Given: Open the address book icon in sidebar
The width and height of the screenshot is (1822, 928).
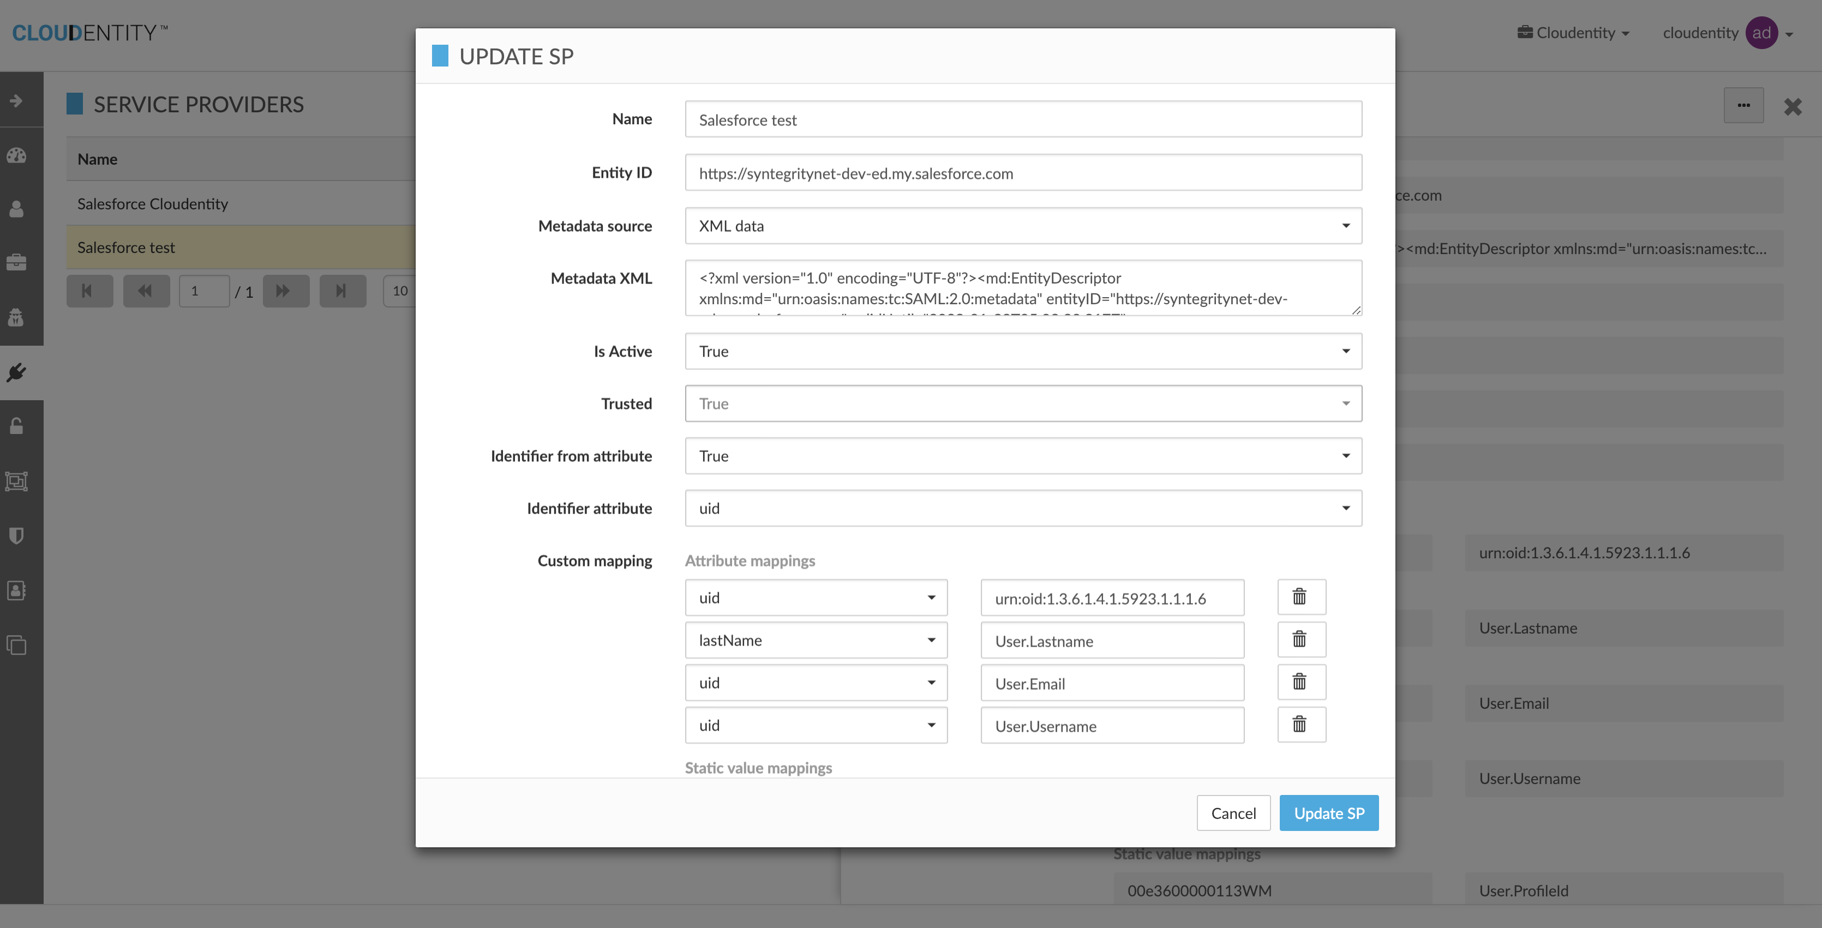Looking at the screenshot, I should point(17,590).
